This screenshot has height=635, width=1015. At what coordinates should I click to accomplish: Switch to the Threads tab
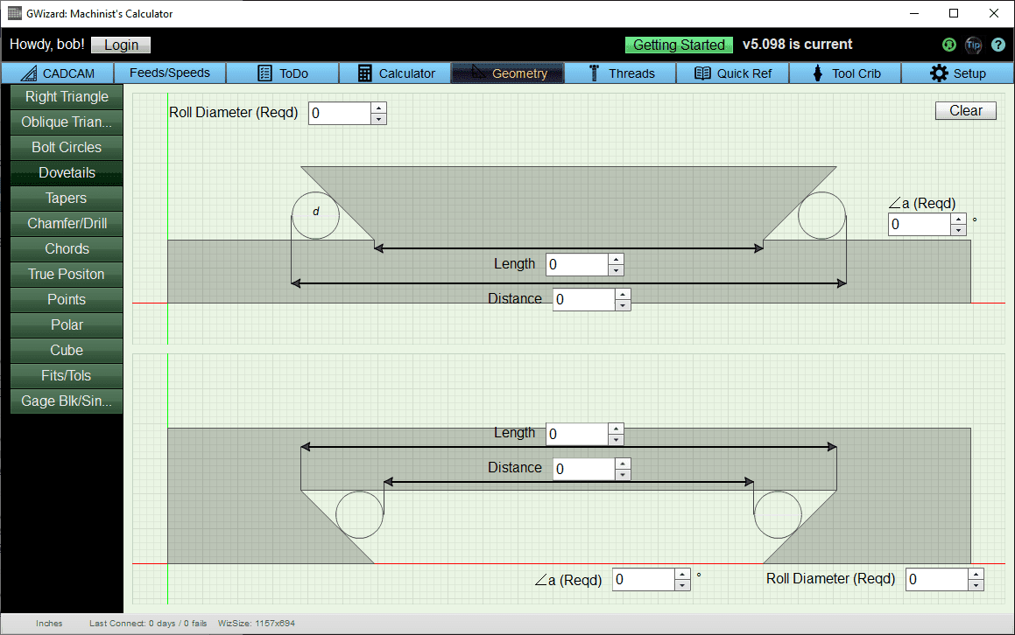pos(622,73)
